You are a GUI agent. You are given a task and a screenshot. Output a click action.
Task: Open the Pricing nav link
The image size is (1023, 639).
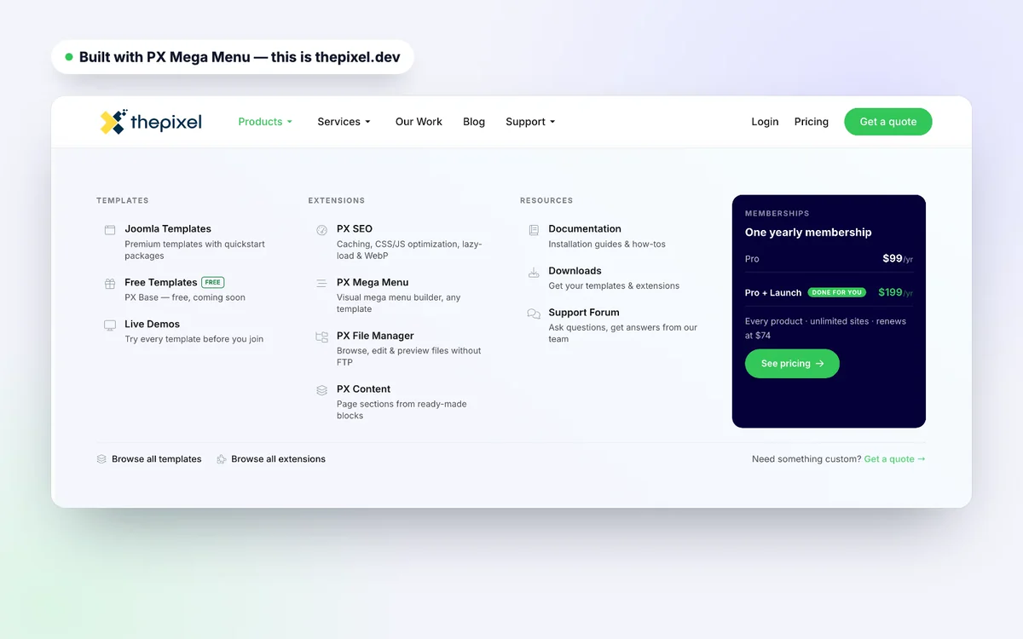(812, 122)
